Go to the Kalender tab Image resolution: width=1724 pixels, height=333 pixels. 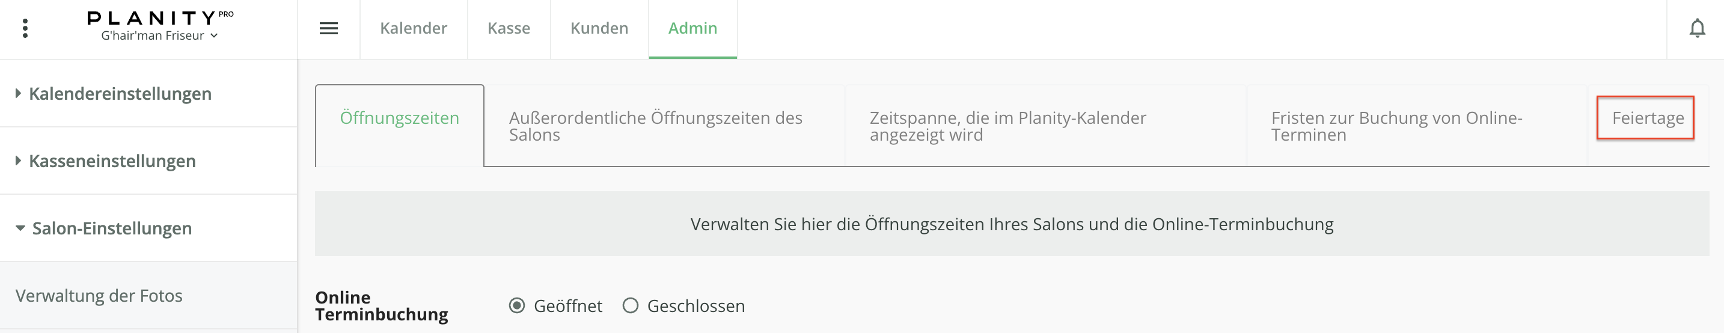[414, 28]
